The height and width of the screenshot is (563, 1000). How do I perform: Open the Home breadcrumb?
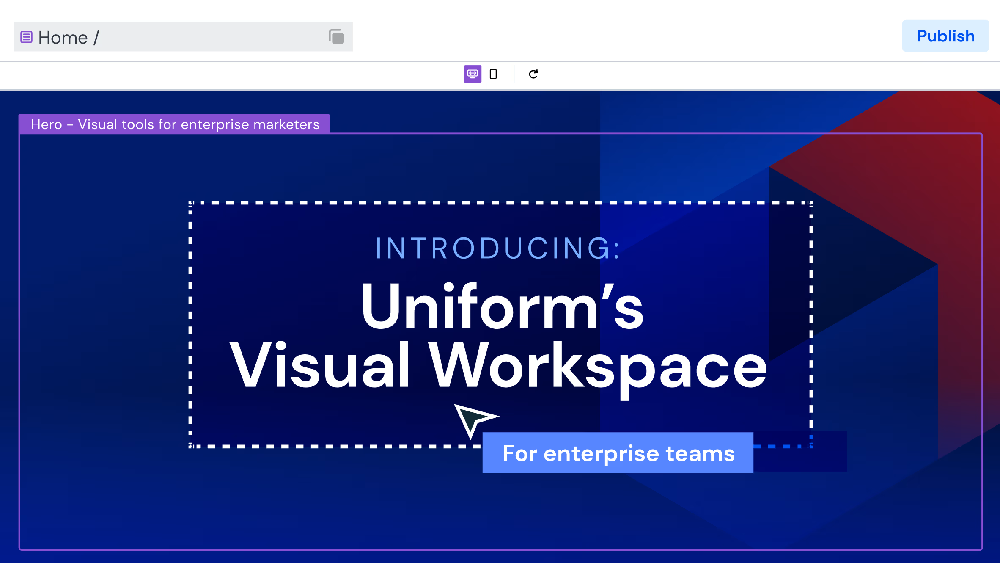[x=63, y=37]
